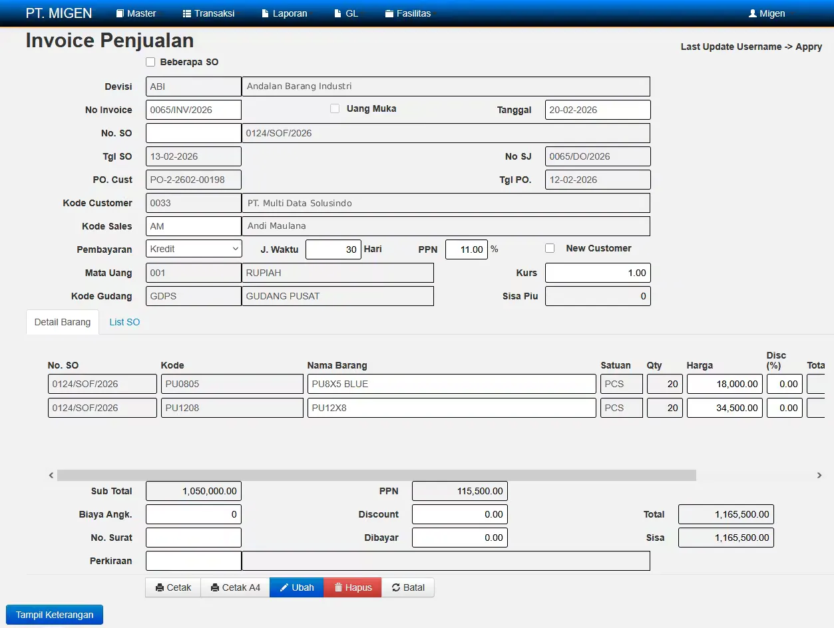Click the PPN percent field
Screen dimensions: 834x628
pos(467,249)
